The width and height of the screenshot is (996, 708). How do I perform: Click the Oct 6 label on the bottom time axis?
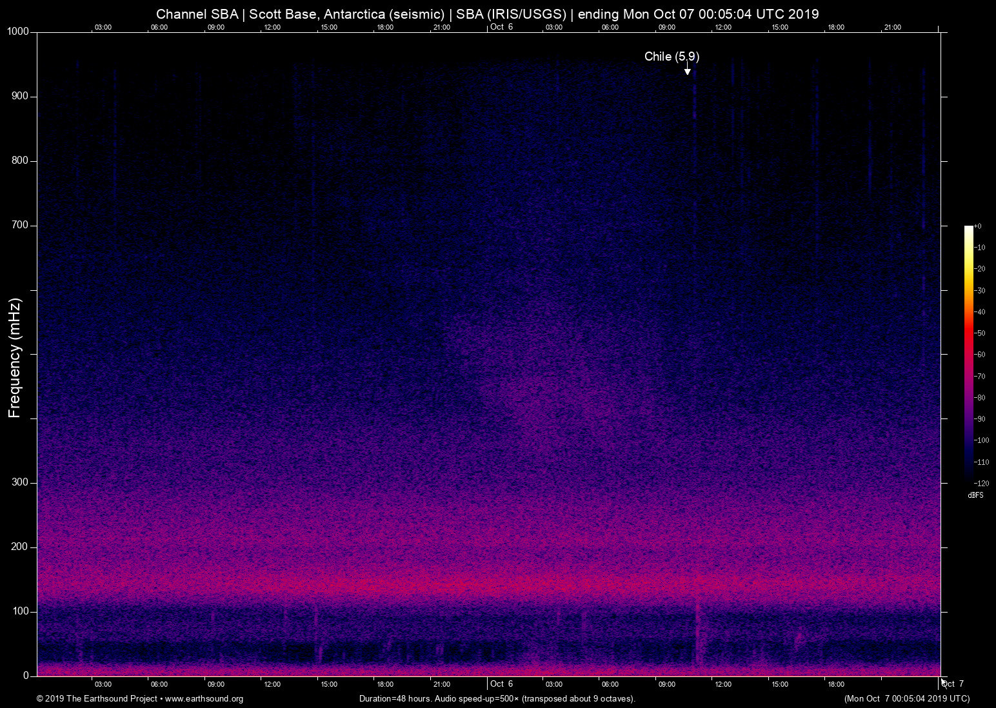pyautogui.click(x=501, y=684)
